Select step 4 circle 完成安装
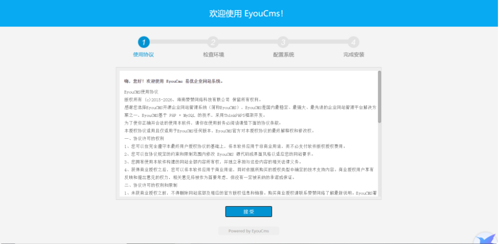 tap(353, 42)
